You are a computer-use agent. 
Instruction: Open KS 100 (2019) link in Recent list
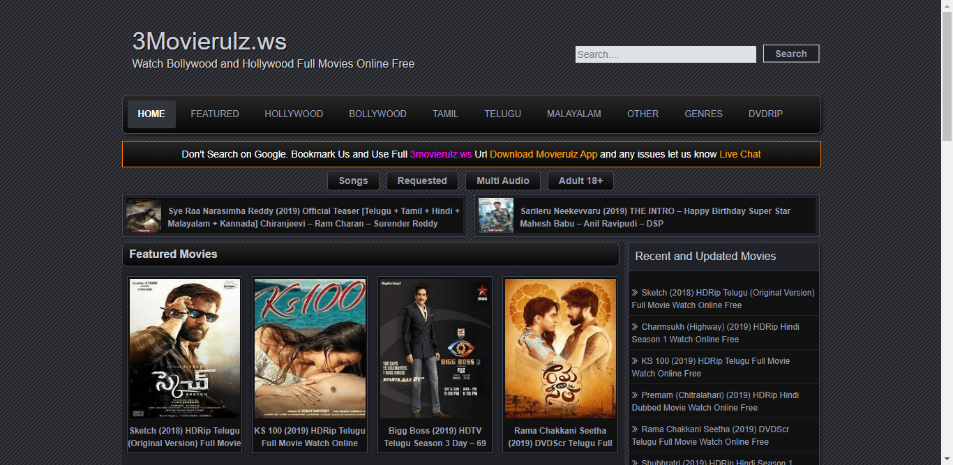[x=711, y=367]
